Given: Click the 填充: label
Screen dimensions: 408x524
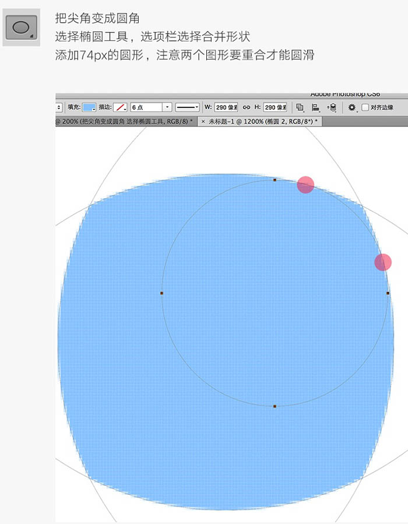Looking at the screenshot, I should coord(74,107).
